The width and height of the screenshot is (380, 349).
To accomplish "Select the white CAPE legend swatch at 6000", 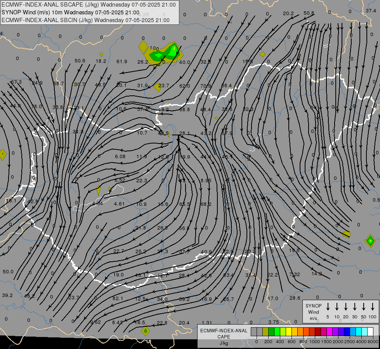I will pos(370,332).
